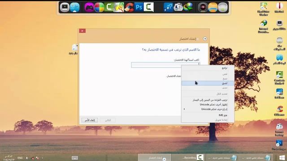The height and width of the screenshot is (161, 287).
Task: Click the التالي (Next) button
Action: pos(108,120)
